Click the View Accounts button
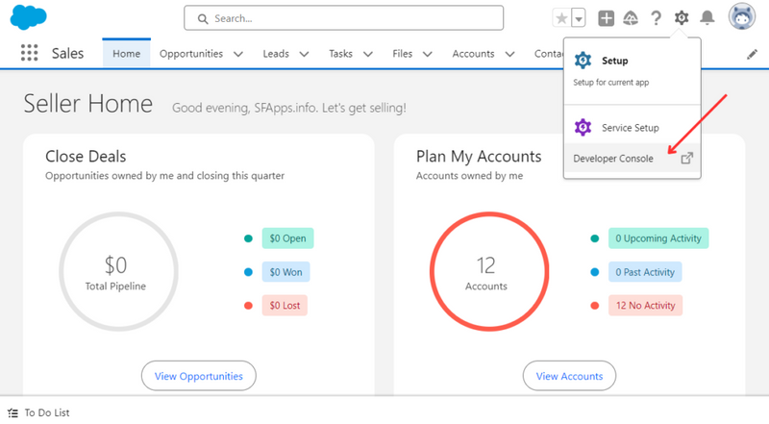This screenshot has height=424, width=769. coord(569,376)
